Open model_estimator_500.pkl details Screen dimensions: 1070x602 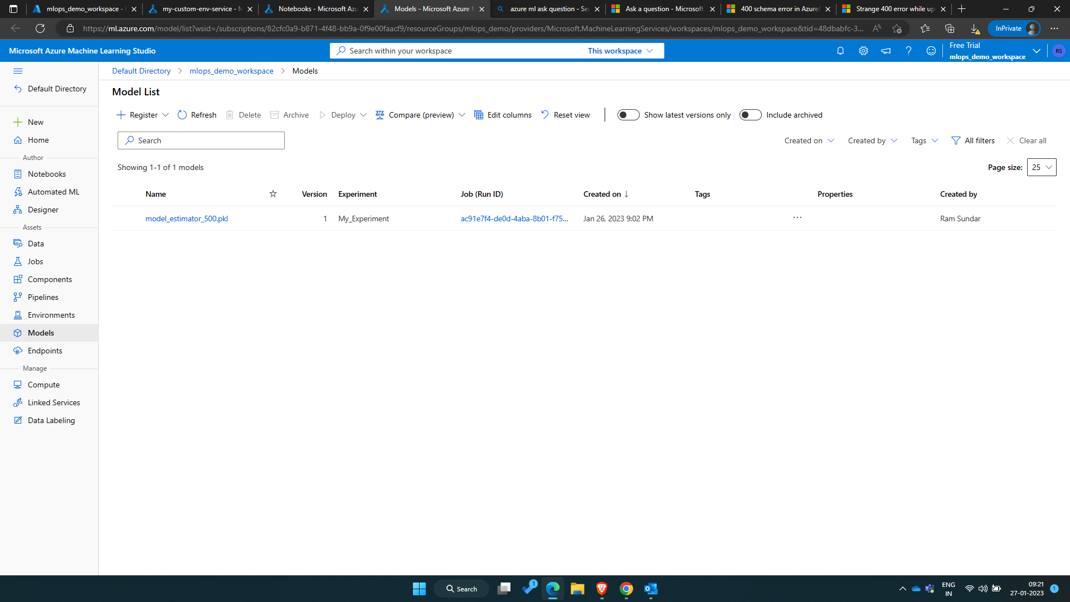[186, 218]
